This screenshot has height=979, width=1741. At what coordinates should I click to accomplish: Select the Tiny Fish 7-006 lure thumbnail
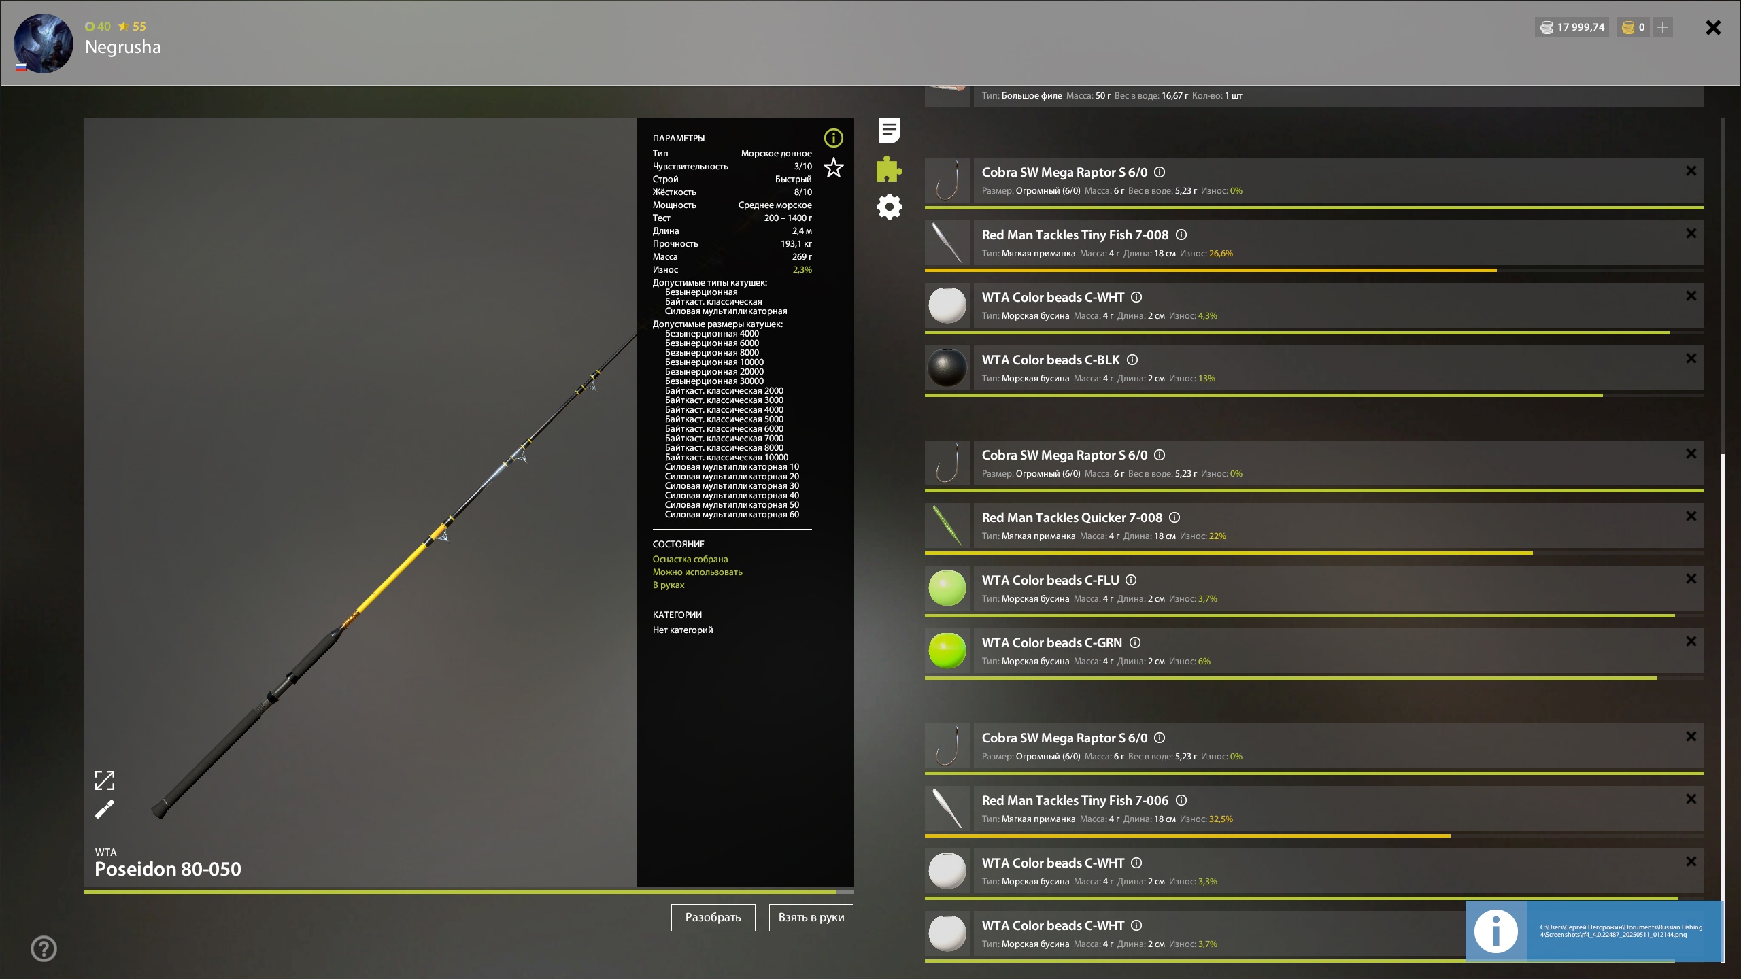point(947,808)
